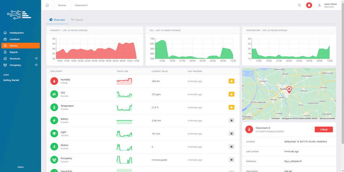Click the Headquarters house icon
This screenshot has width=344, height=172.
(5, 33)
